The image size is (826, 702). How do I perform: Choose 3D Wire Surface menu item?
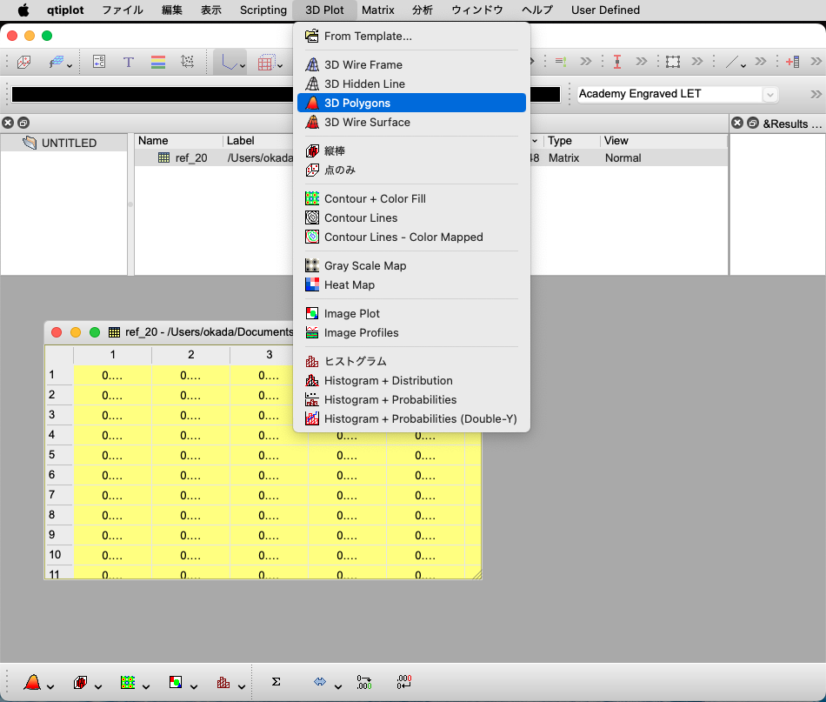411,123
